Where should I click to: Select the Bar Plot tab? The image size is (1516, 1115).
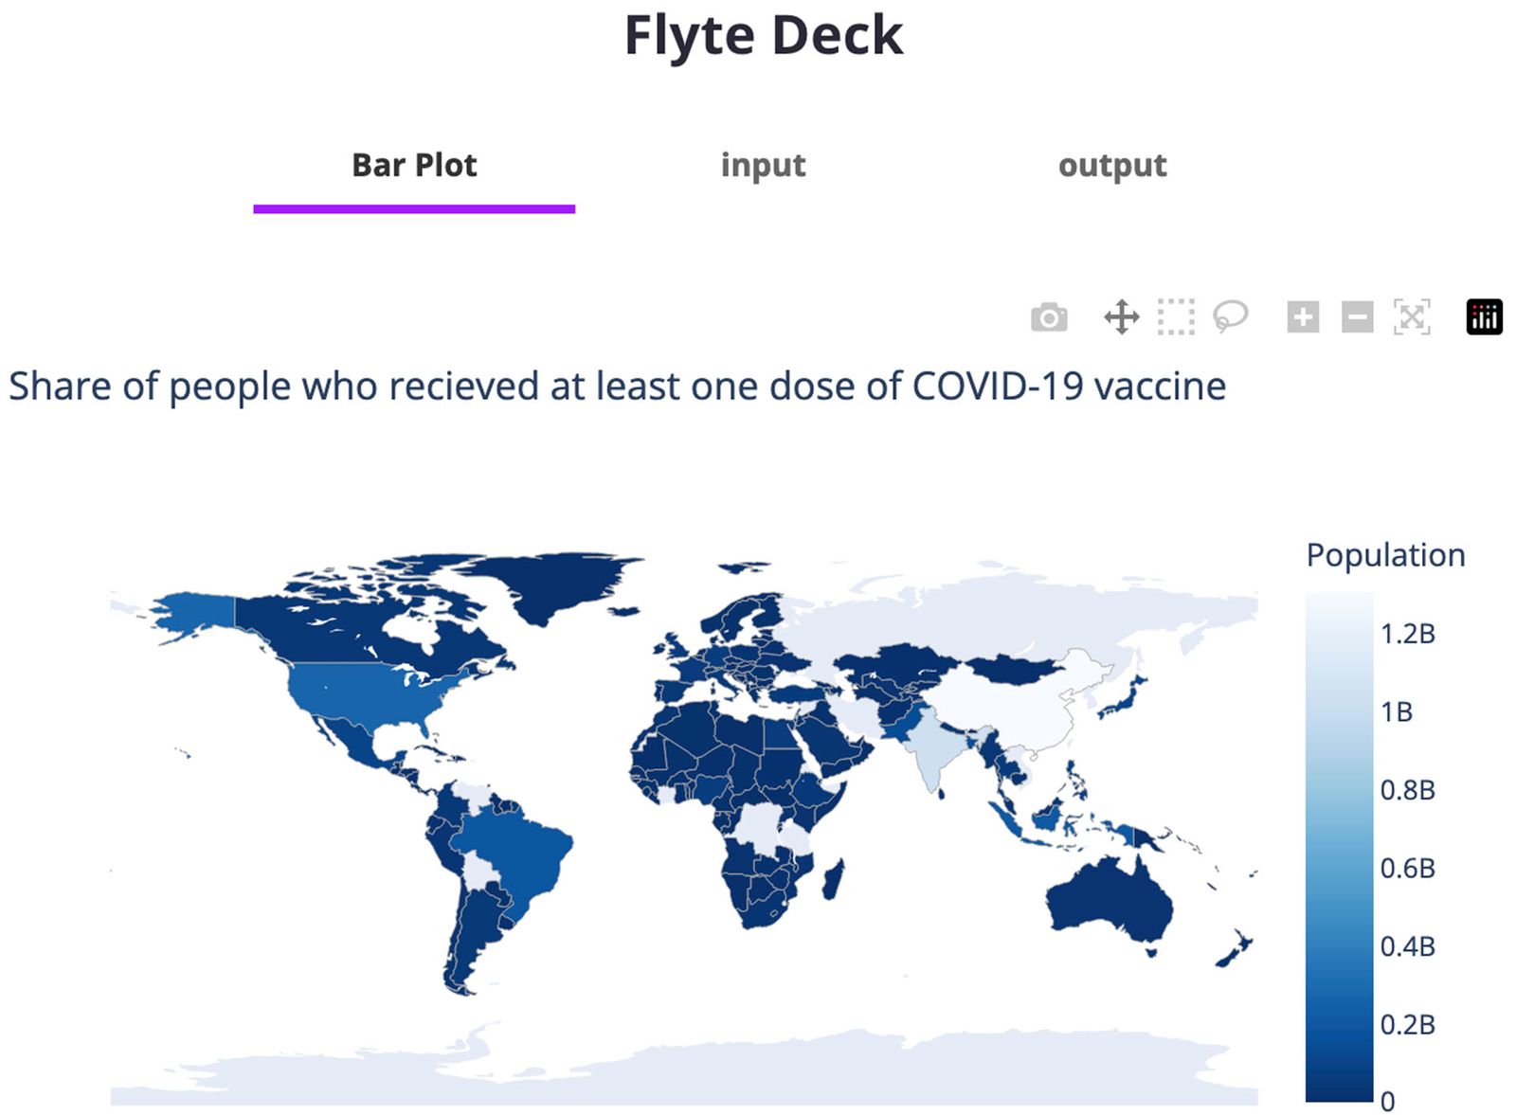click(x=414, y=165)
